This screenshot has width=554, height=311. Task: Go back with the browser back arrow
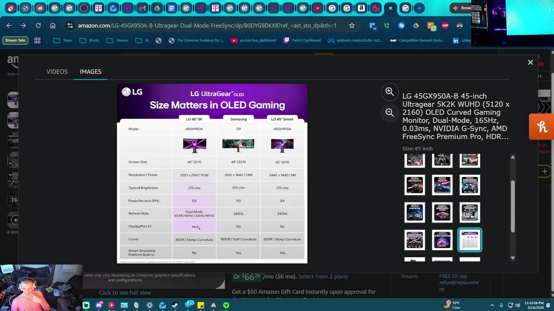click(x=9, y=25)
